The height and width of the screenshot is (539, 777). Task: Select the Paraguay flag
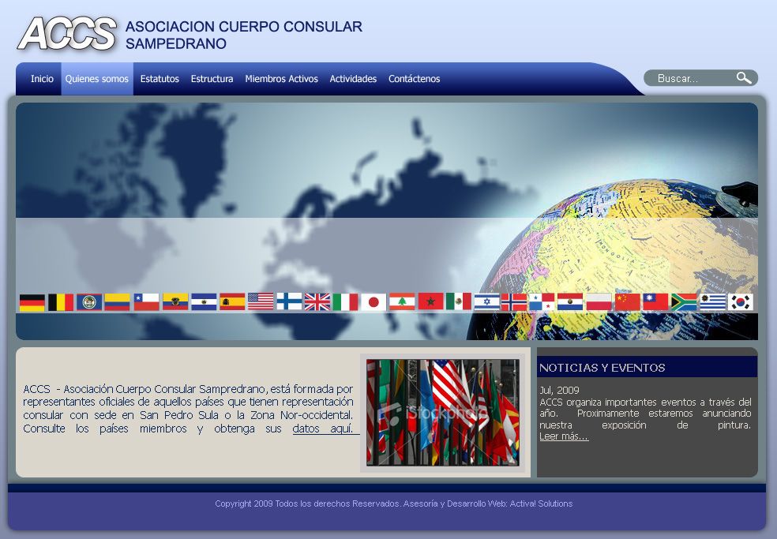coord(570,301)
